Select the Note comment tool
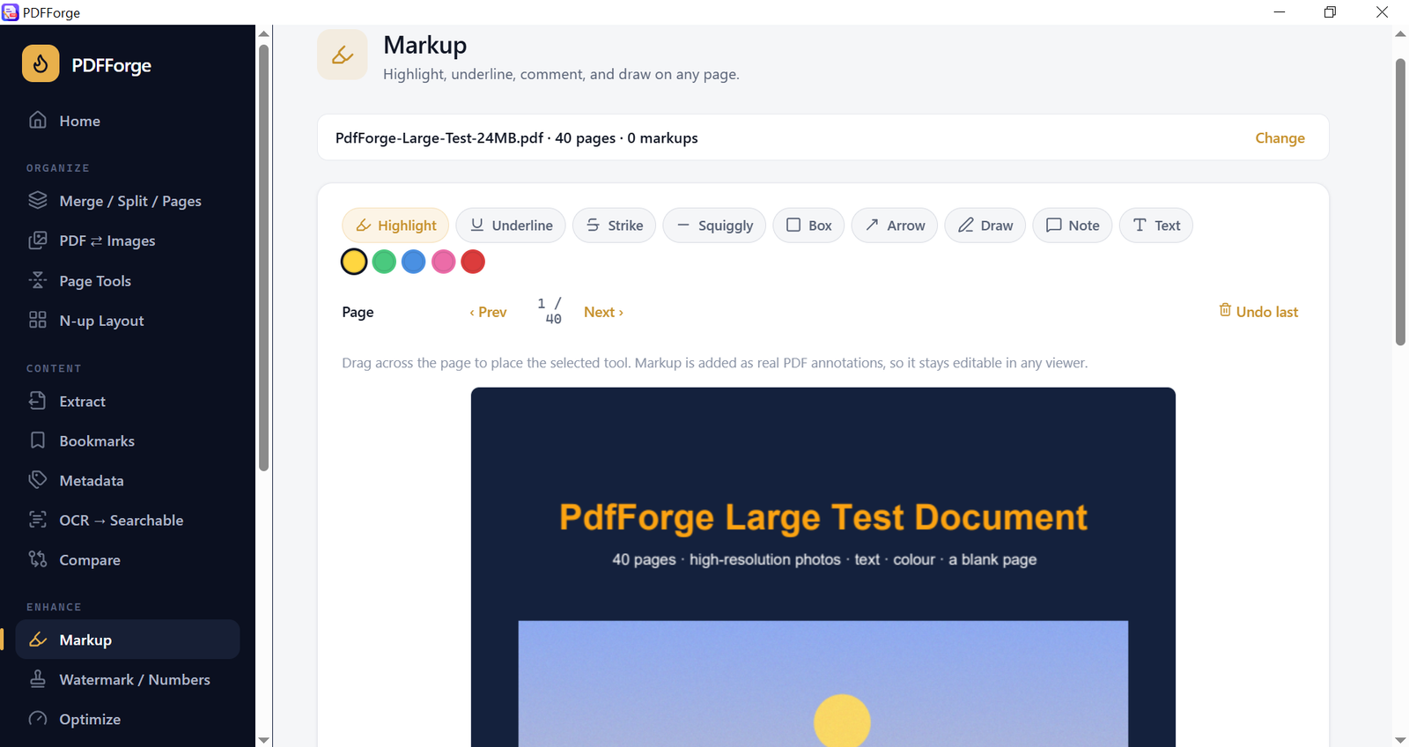 pos(1073,226)
